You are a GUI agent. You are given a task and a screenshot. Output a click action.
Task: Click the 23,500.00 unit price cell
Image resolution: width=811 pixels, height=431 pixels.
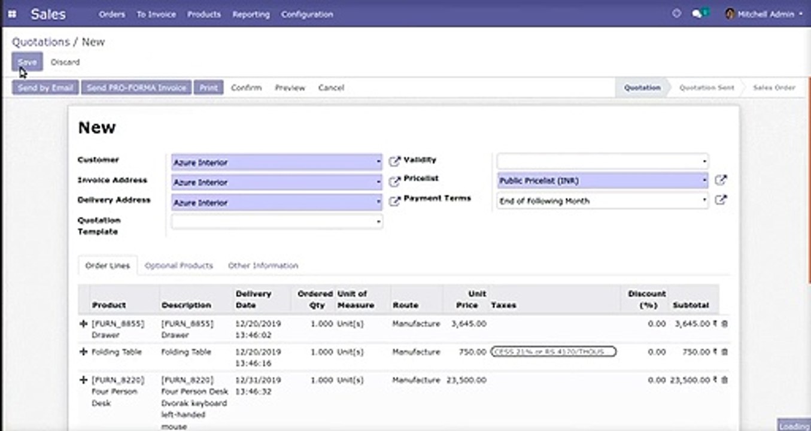pyautogui.click(x=466, y=380)
